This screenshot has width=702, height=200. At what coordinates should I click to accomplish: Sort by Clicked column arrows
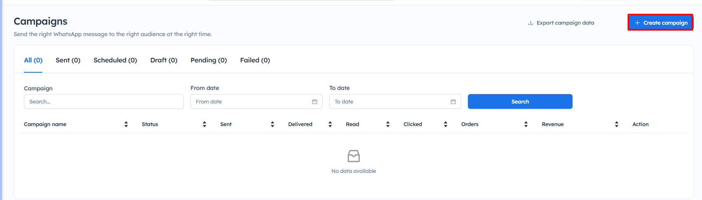(446, 124)
